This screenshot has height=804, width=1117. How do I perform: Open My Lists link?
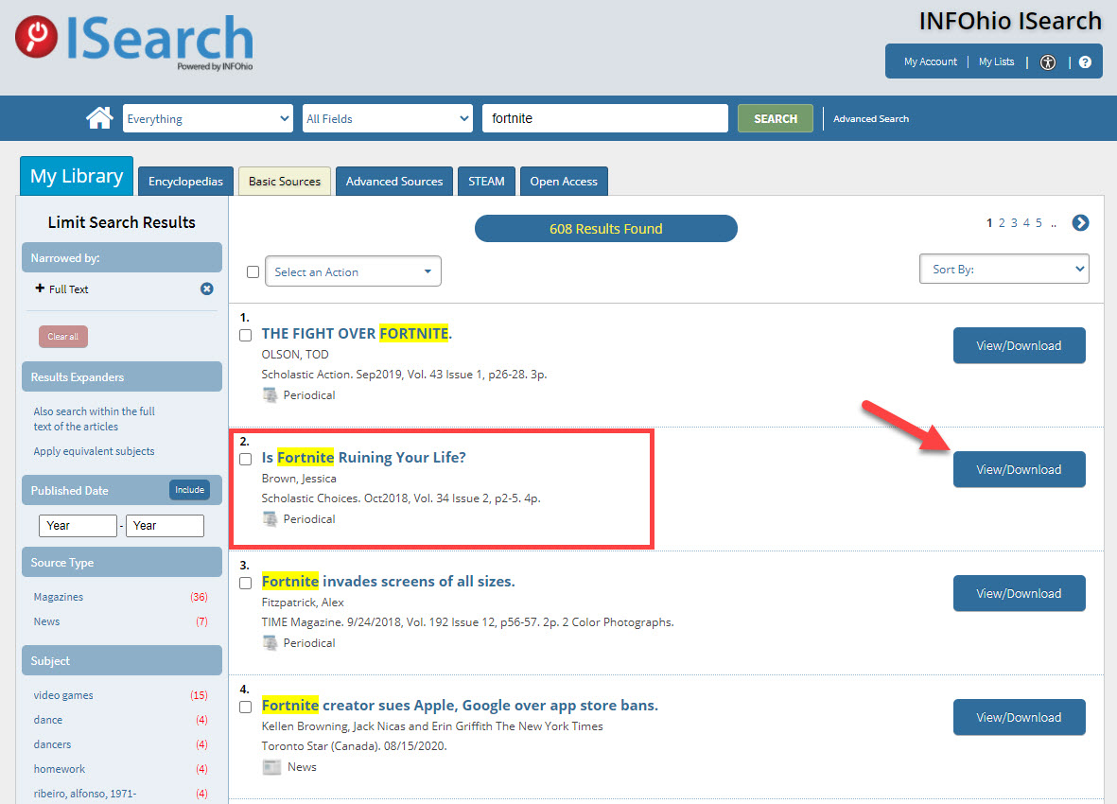pyautogui.click(x=996, y=62)
